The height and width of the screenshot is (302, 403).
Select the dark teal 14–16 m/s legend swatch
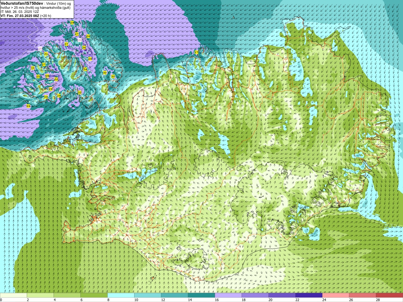coord(201,295)
